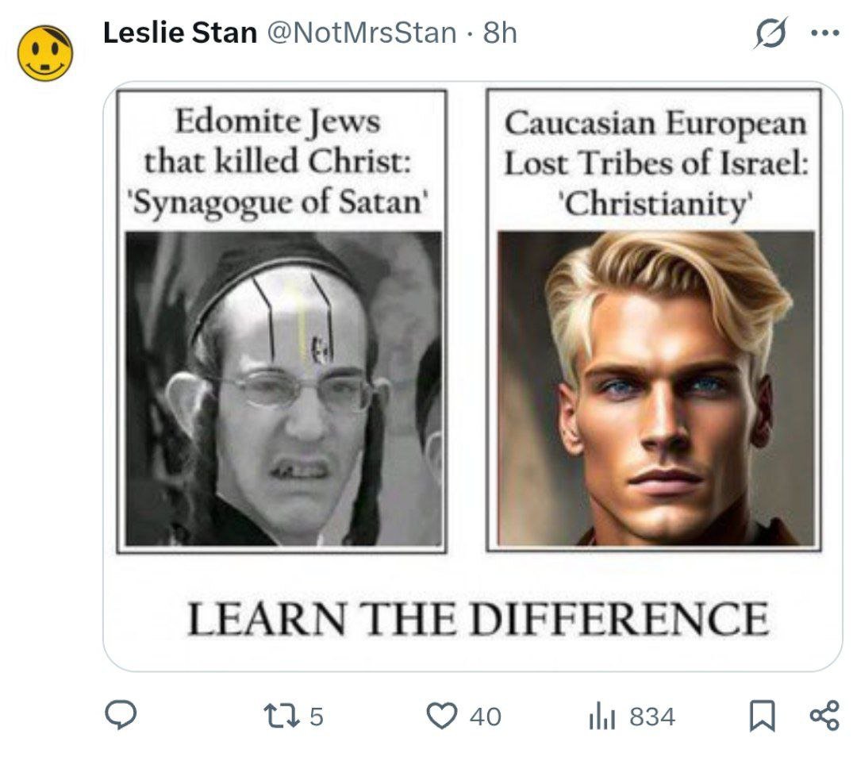Click the like count of 40
This screenshot has height=757, width=857.
(486, 717)
